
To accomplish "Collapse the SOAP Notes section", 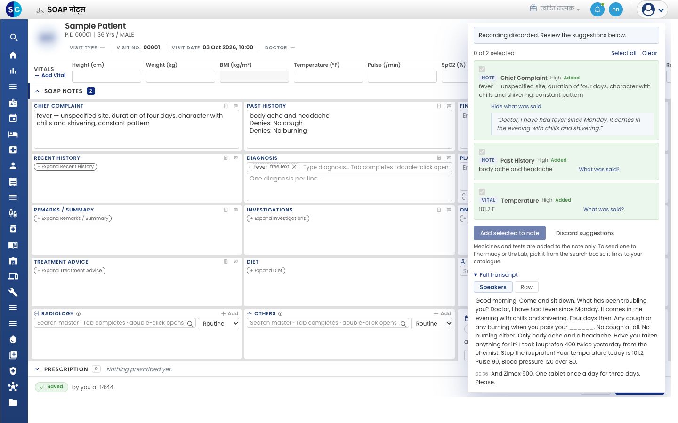I will pos(37,91).
